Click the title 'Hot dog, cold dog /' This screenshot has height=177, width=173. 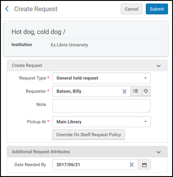click(39, 32)
